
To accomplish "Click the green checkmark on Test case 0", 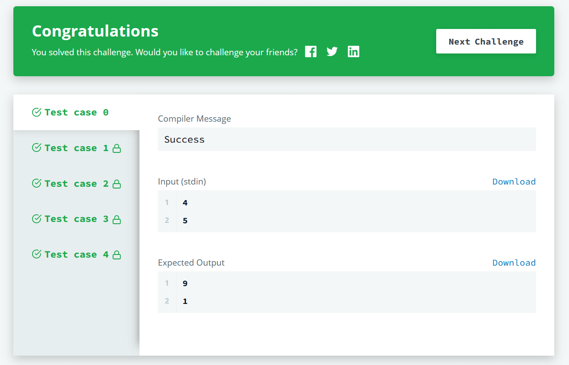I will (x=36, y=112).
